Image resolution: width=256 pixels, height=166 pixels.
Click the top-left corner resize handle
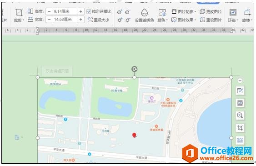coord(38,77)
